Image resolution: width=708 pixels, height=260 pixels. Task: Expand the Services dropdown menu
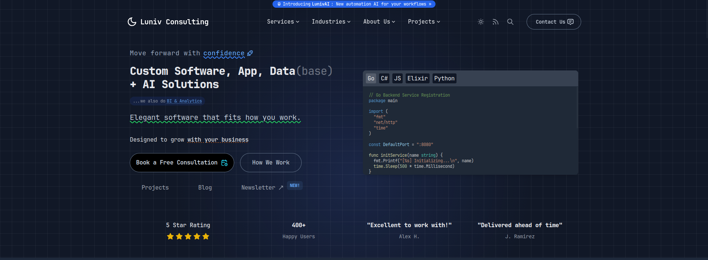tap(283, 22)
